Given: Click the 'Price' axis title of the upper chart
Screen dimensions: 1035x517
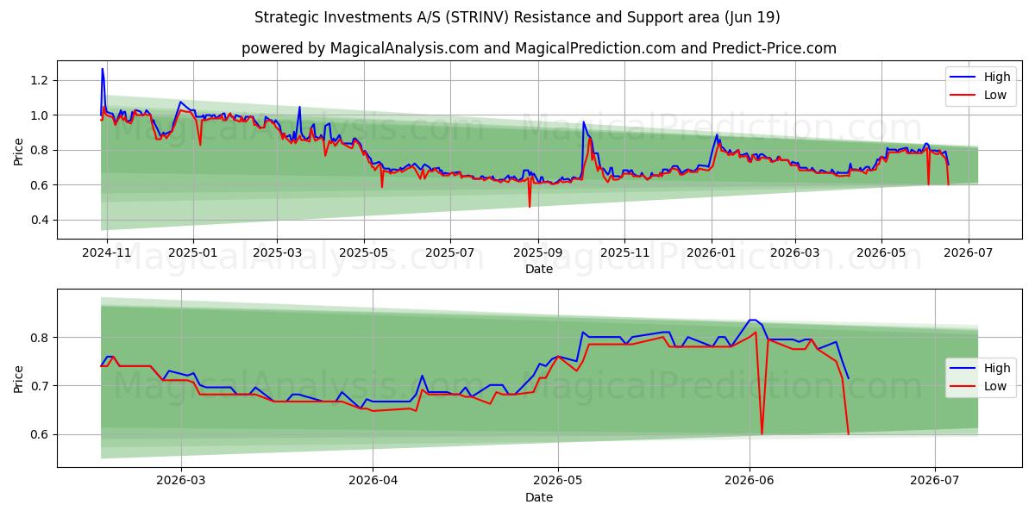Looking at the screenshot, I should tap(19, 151).
